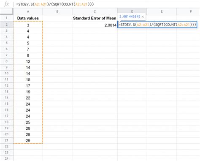Select row 19 header
This screenshot has width=200, height=161.
pos(6,128)
